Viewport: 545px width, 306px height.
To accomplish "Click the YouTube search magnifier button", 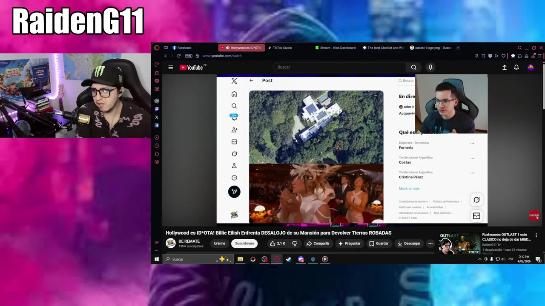I will click(x=413, y=67).
